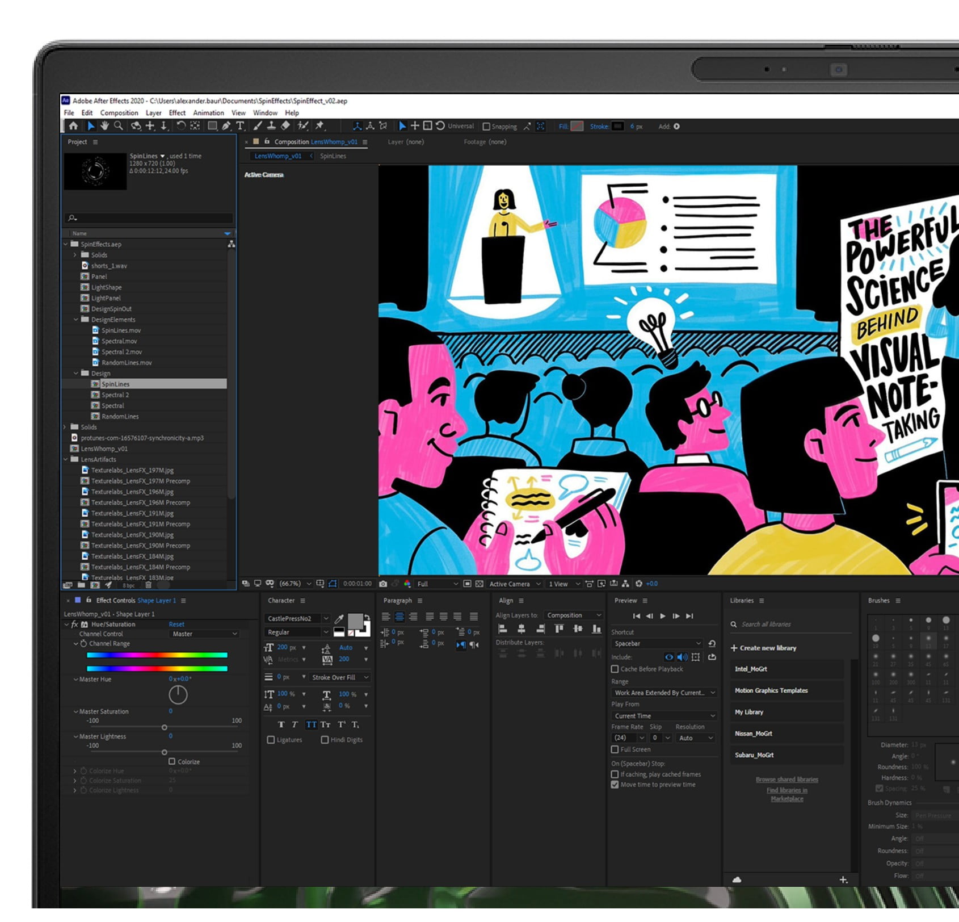Switch to the SpinLines composition tab

pyautogui.click(x=333, y=156)
